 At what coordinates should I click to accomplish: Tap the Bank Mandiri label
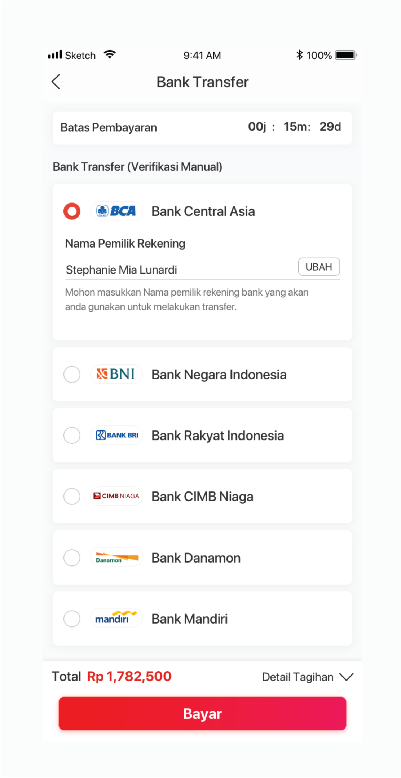coord(189,619)
